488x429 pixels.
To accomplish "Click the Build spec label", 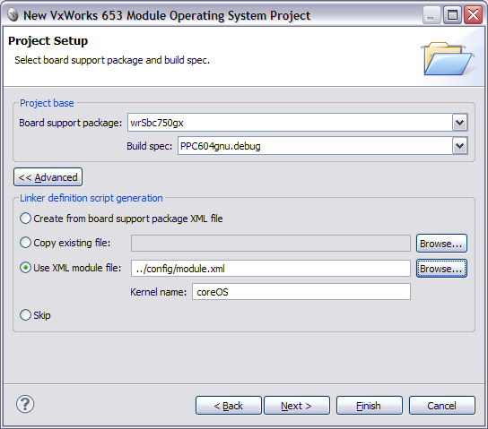I will point(150,146).
